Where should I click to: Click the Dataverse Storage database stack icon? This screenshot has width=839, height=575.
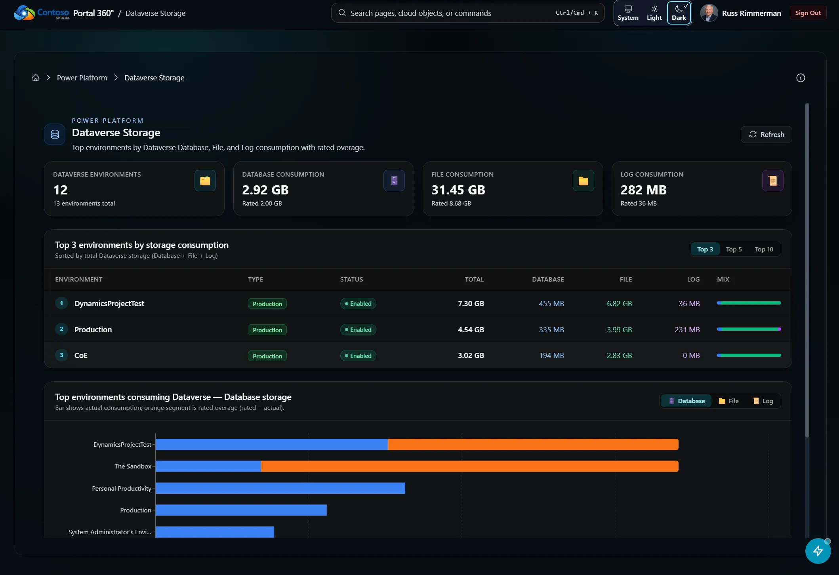click(55, 134)
